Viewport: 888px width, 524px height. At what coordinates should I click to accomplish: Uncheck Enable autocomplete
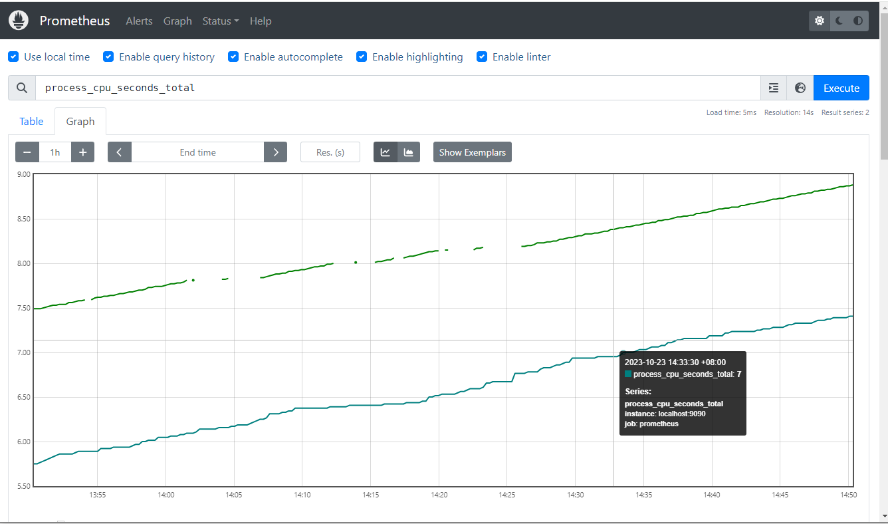click(x=233, y=57)
